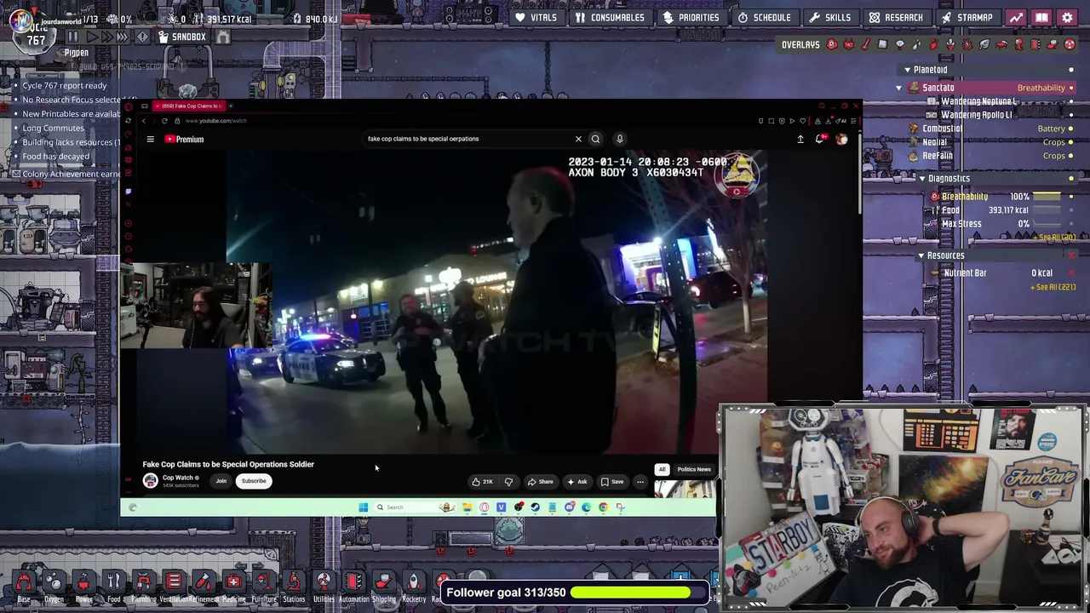Toggle the Materials overlay

click(x=883, y=44)
